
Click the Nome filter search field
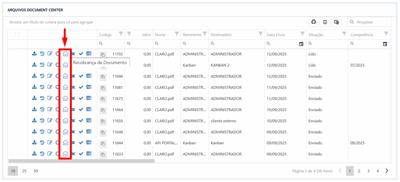click(166, 44)
